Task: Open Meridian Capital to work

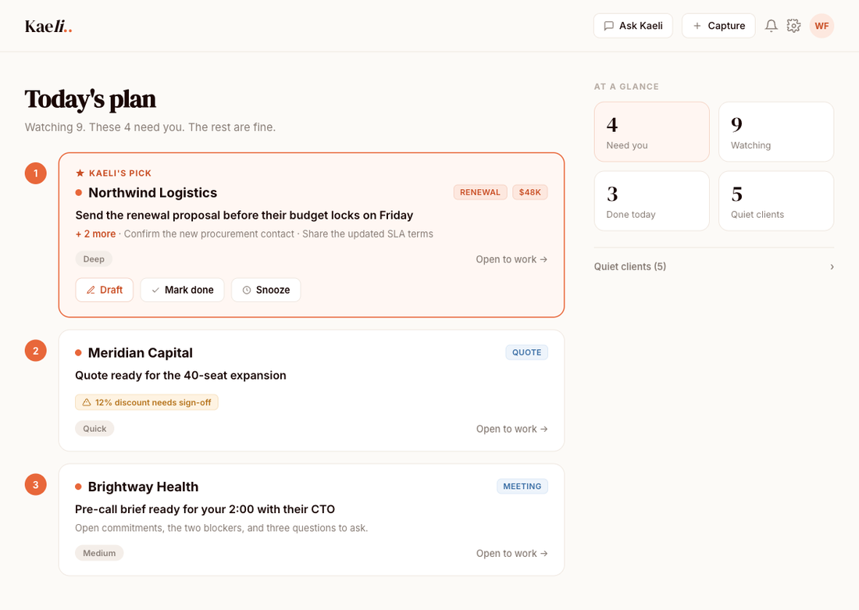Action: tap(511, 429)
